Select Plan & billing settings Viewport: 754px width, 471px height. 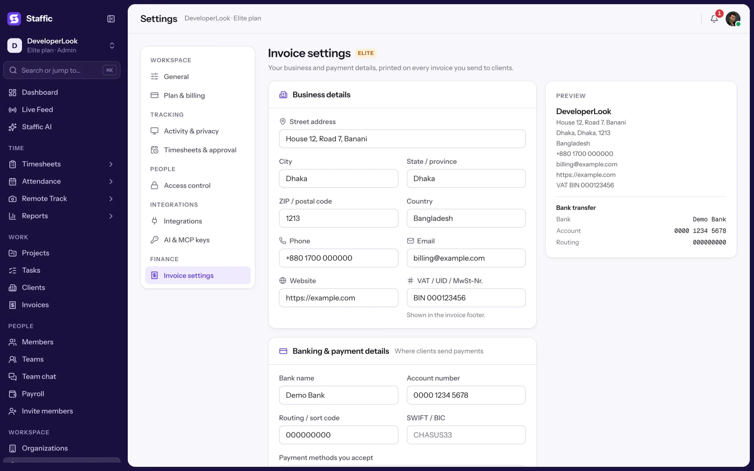pyautogui.click(x=198, y=95)
